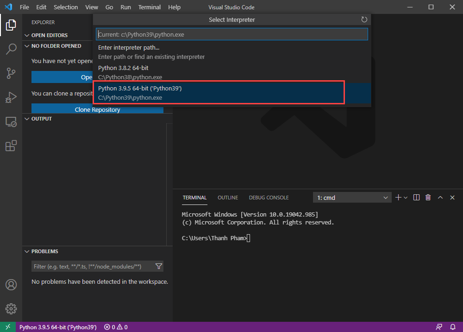463x332 pixels.
Task: Focus the interpreter search input field
Action: pyautogui.click(x=232, y=34)
